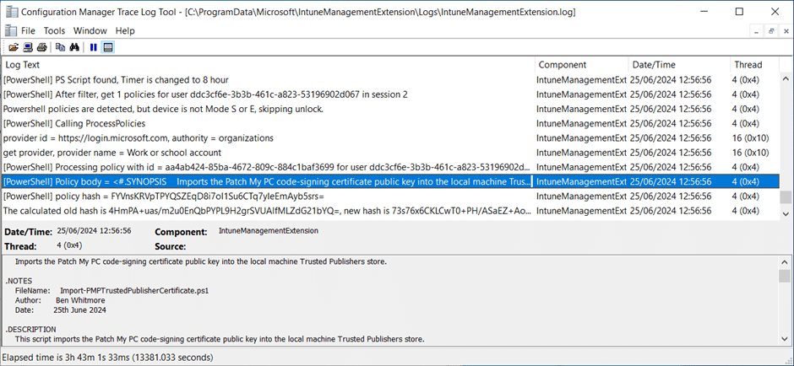The height and width of the screenshot is (366, 794).
Task: Click the Open log file toolbar icon
Action: click(14, 47)
